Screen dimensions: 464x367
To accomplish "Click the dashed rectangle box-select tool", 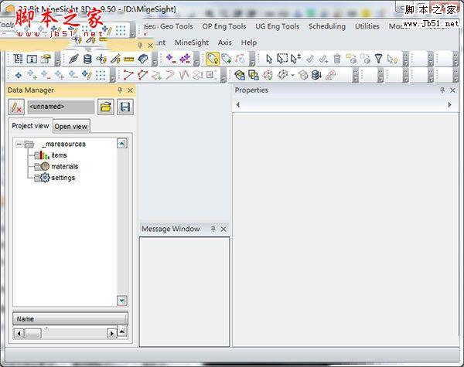I will point(282,59).
